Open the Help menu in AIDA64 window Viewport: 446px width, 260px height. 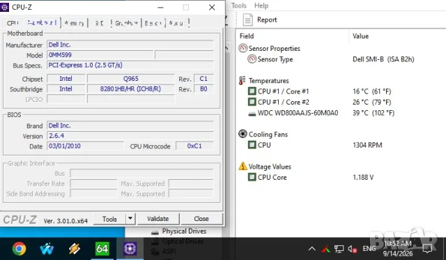click(x=261, y=6)
